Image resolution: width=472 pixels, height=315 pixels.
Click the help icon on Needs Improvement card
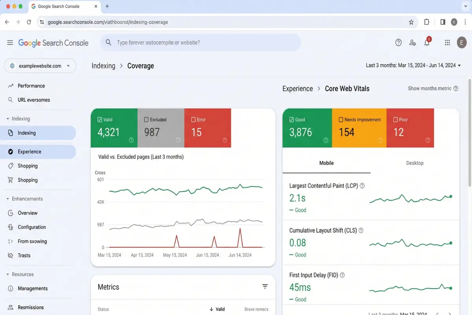[380, 140]
